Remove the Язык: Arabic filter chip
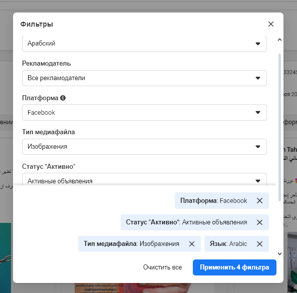 [x=259, y=244]
